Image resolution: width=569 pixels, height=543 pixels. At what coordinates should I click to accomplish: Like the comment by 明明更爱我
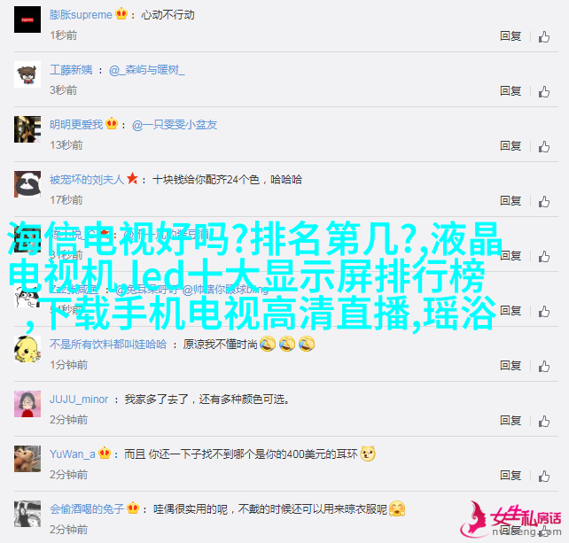pos(544,146)
